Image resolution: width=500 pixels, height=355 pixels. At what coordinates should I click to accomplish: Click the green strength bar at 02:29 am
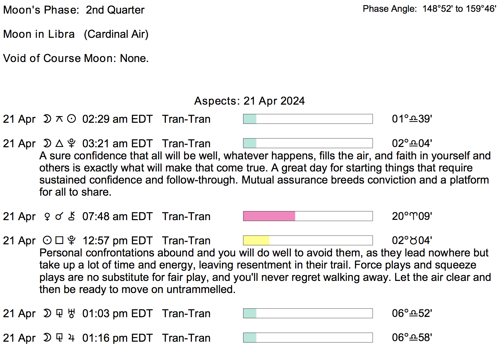[x=250, y=119]
